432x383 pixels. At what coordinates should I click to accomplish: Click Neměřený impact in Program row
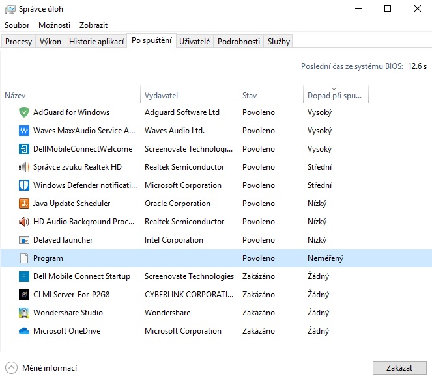tap(325, 258)
